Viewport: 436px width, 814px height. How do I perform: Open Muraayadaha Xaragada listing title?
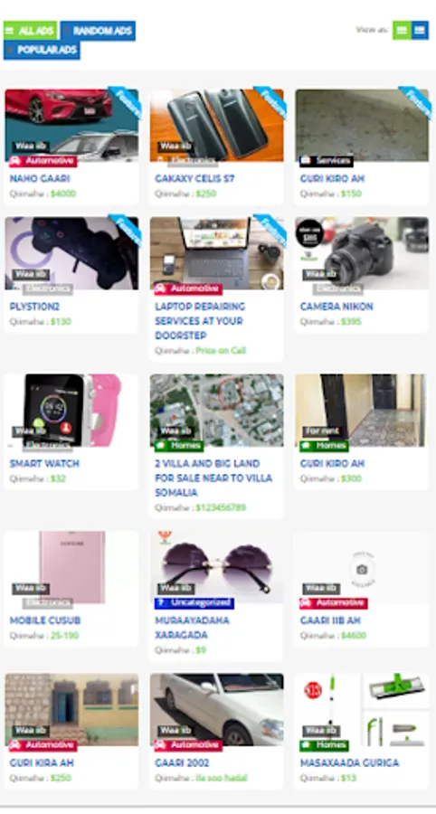click(192, 628)
